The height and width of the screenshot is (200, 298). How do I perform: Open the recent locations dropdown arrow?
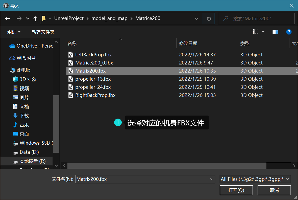coord(28,18)
